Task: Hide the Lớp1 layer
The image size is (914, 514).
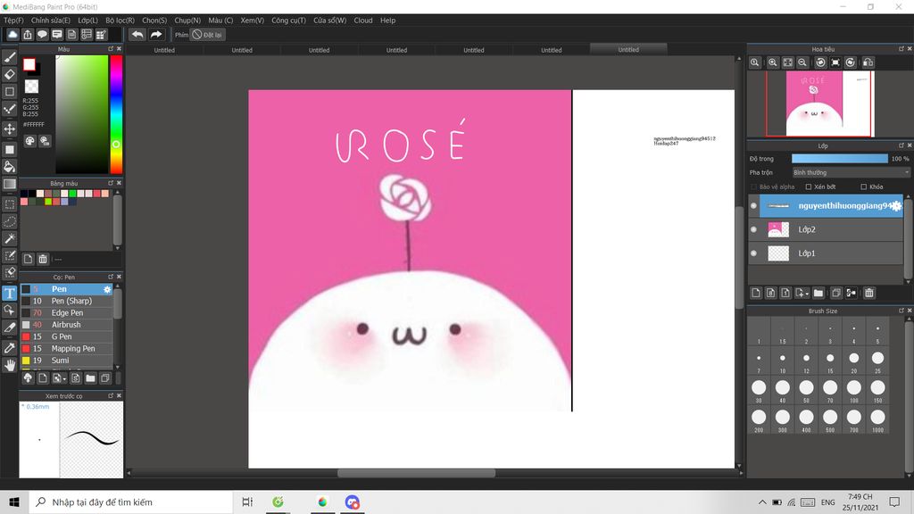Action: coord(753,253)
